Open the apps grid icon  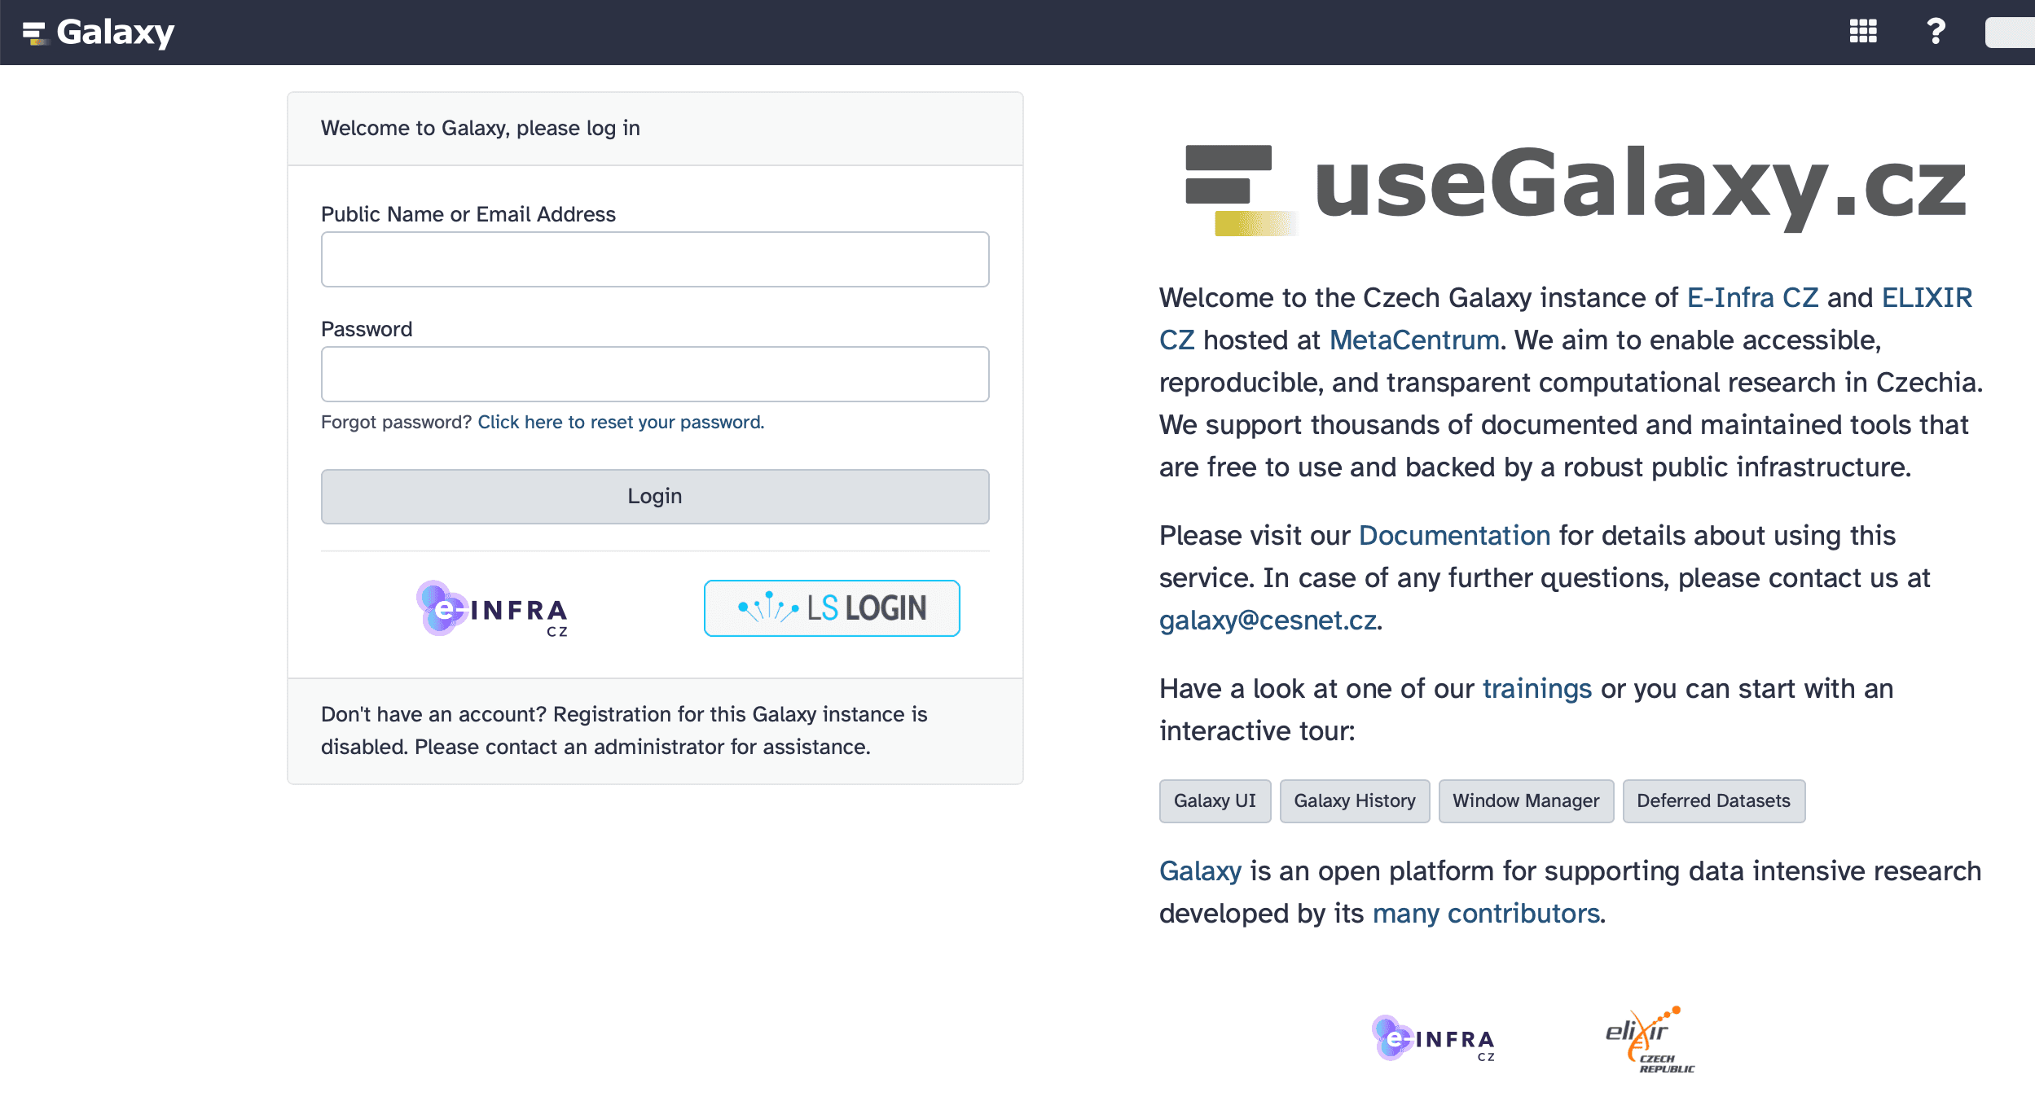click(1863, 32)
